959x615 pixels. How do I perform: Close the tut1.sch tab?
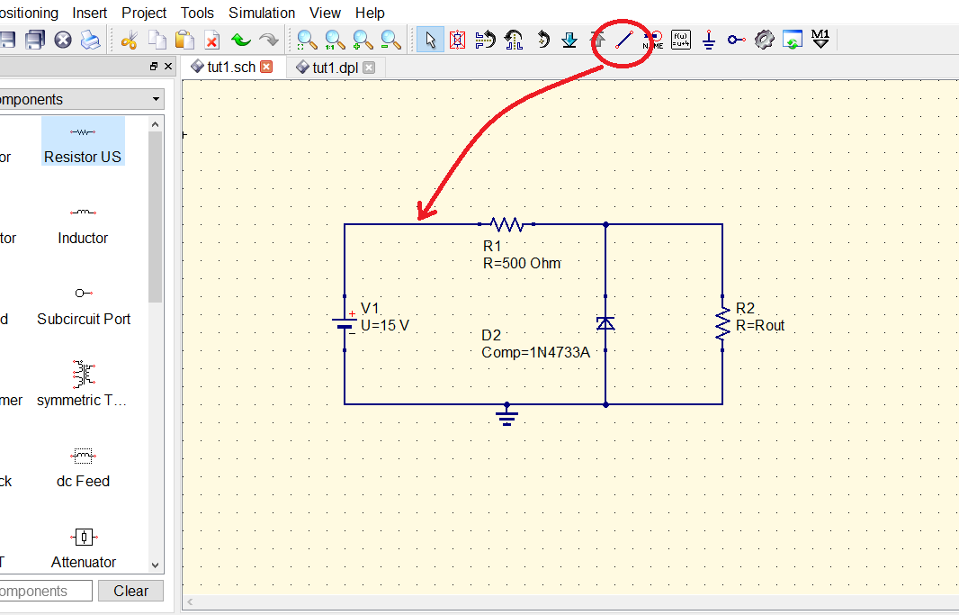(x=266, y=67)
